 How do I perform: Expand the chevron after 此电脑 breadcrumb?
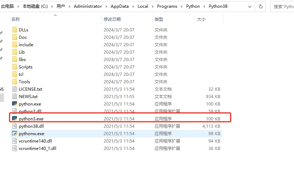click(x=18, y=7)
